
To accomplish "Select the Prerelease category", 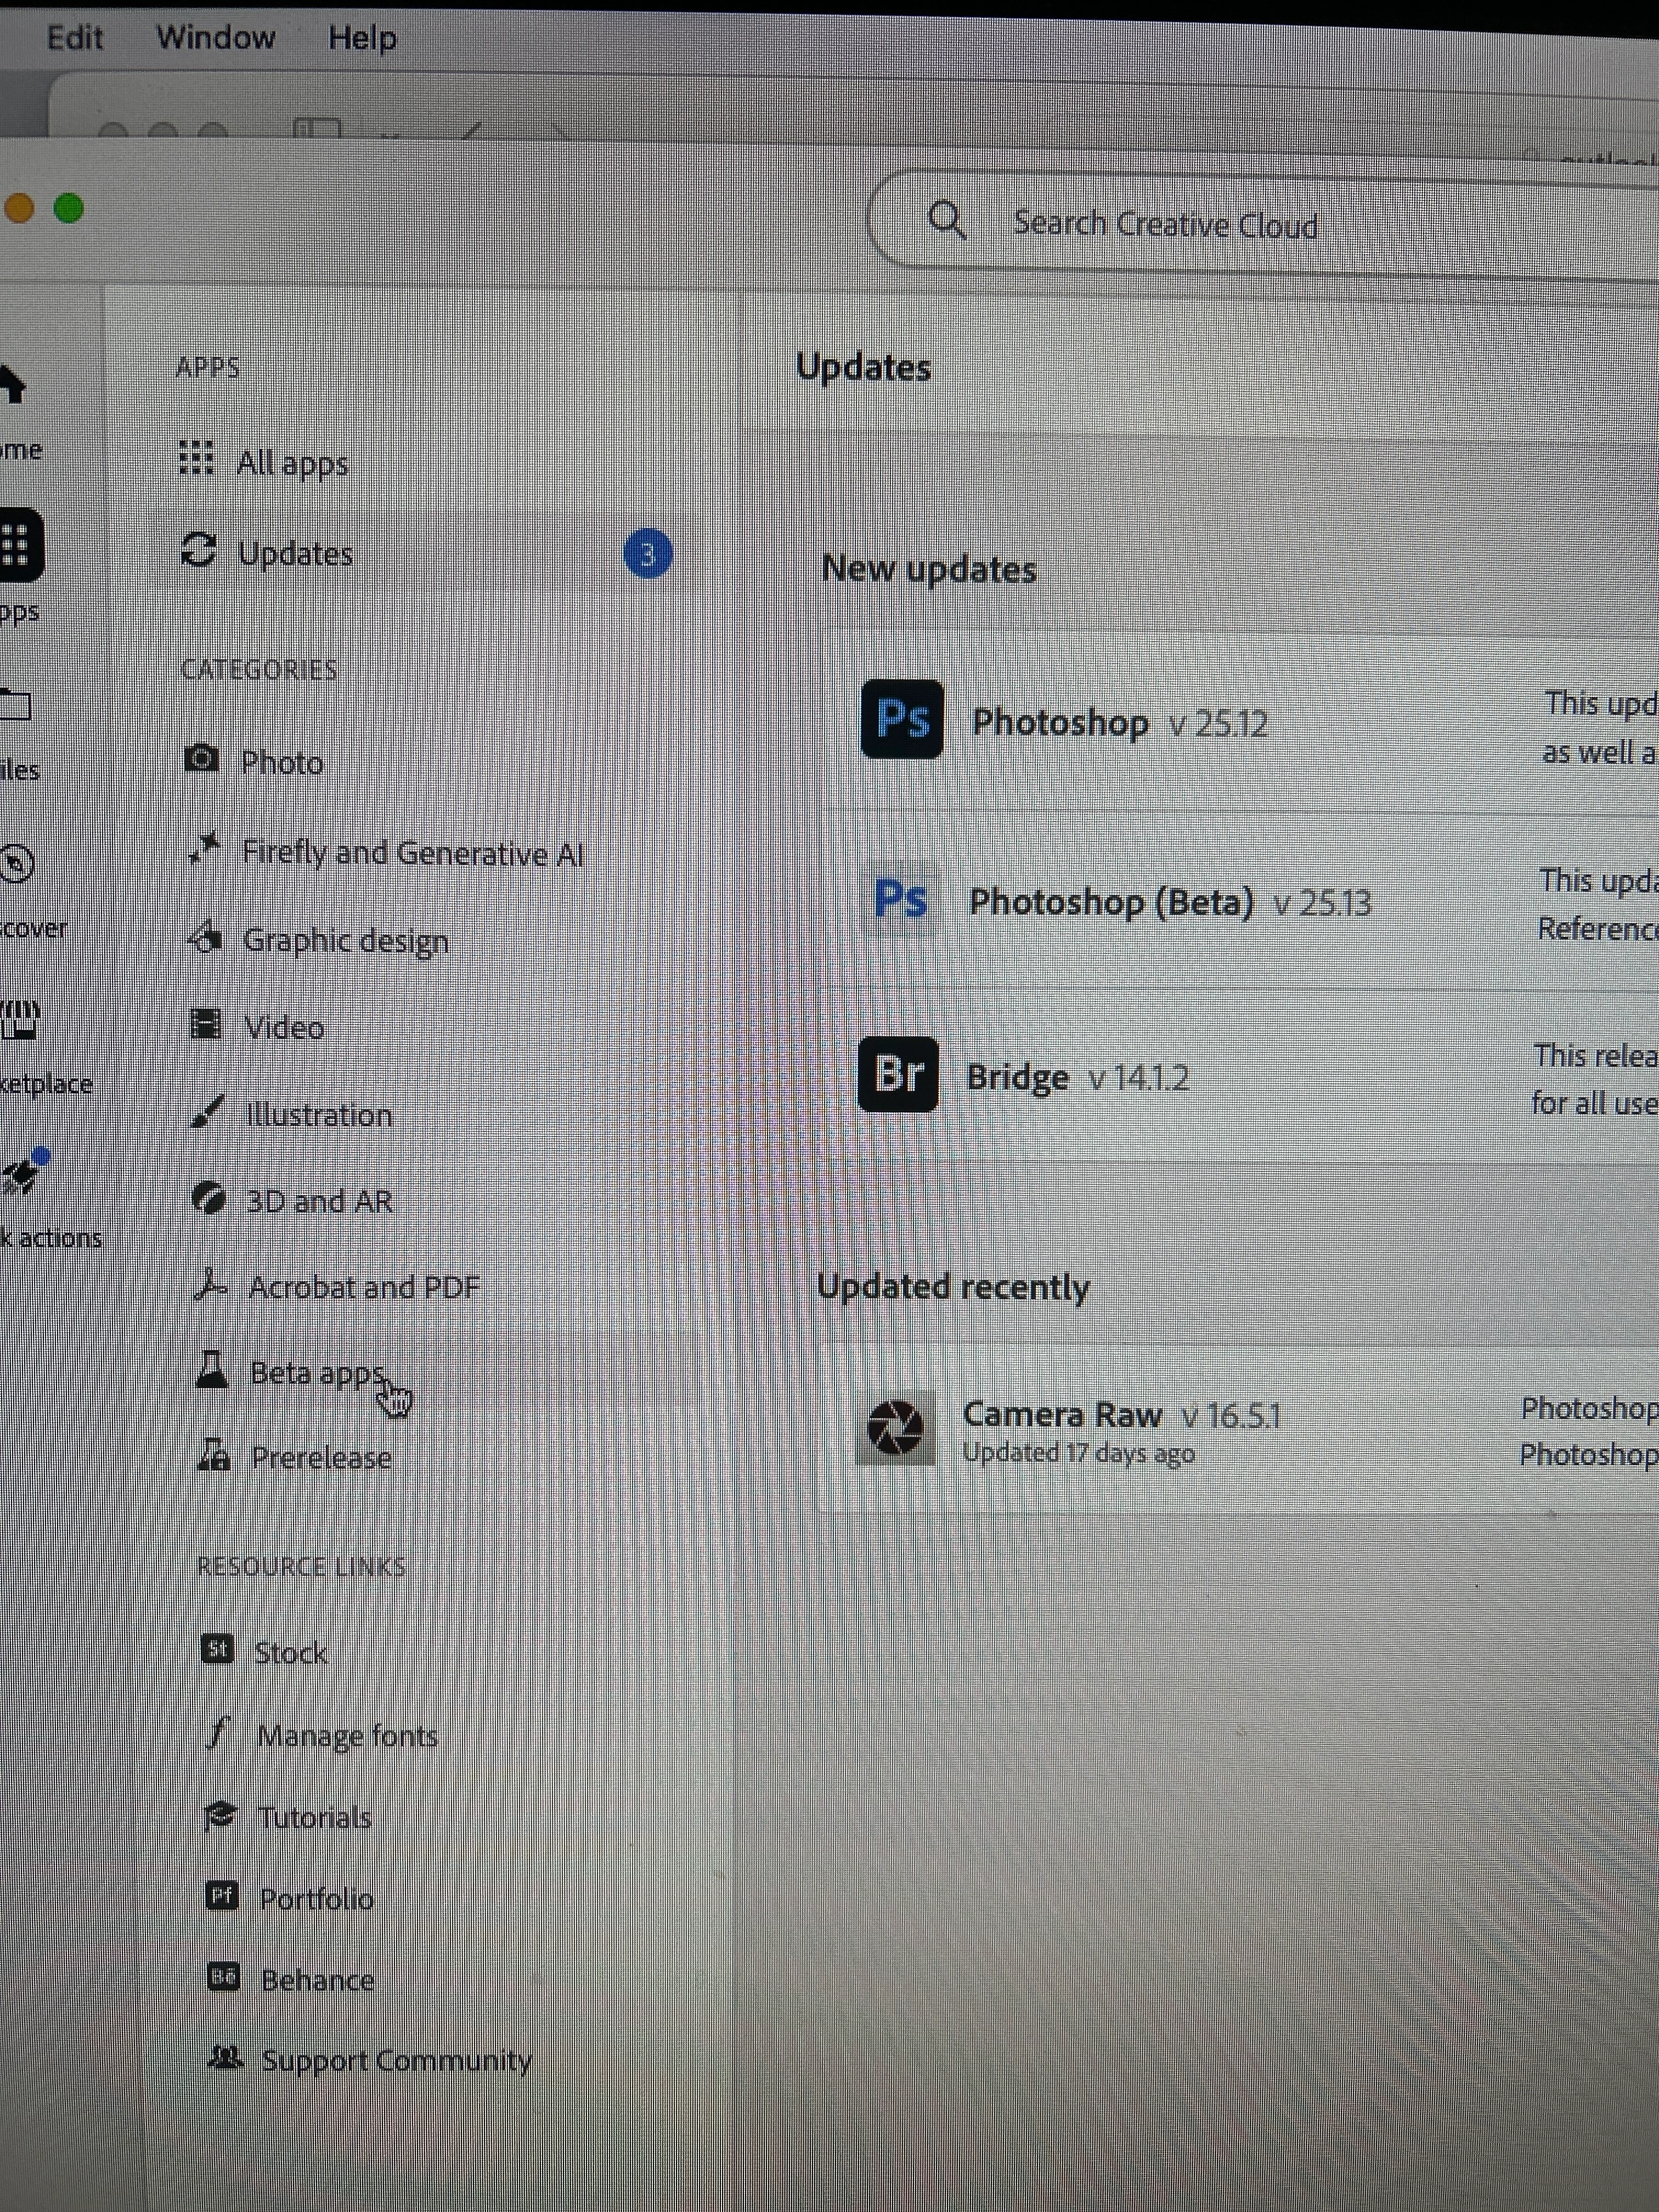I will coord(320,1458).
